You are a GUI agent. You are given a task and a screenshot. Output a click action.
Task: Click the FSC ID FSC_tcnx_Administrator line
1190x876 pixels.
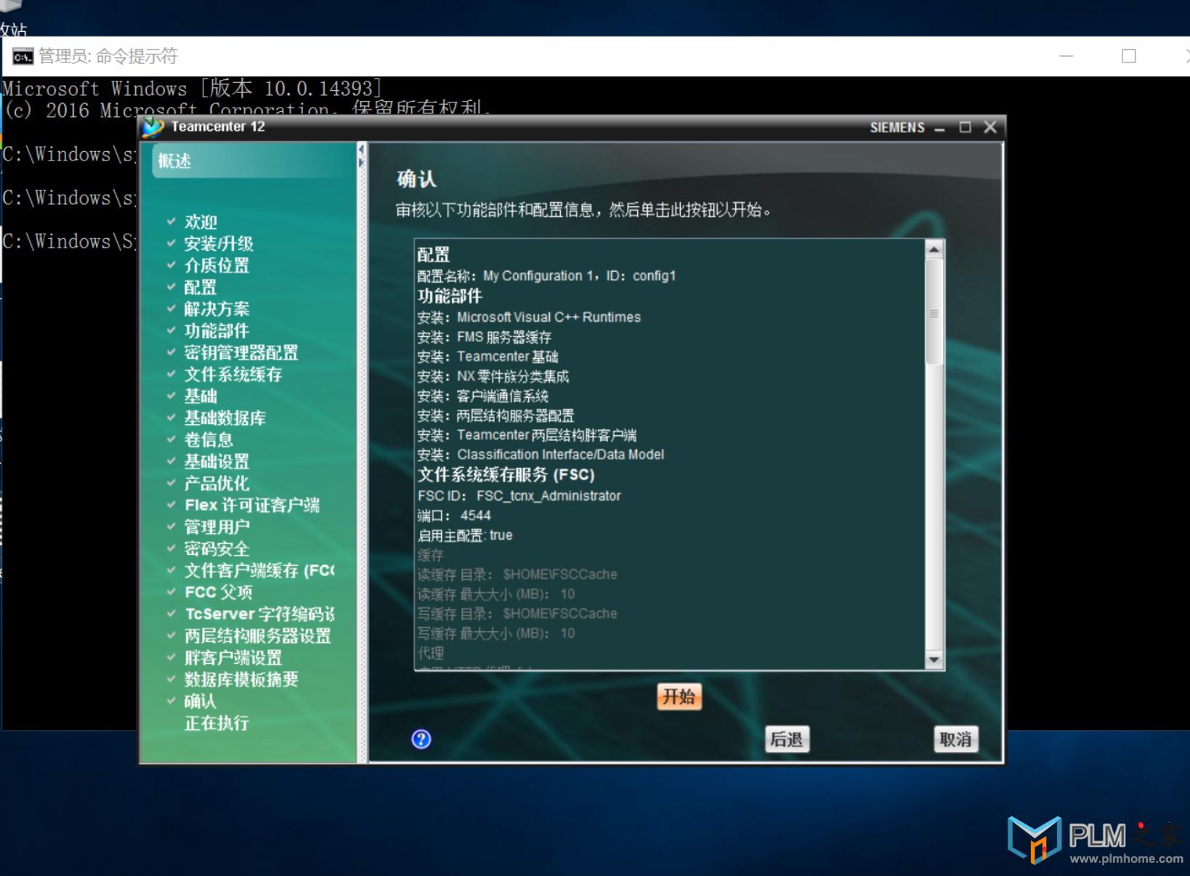pos(519,496)
